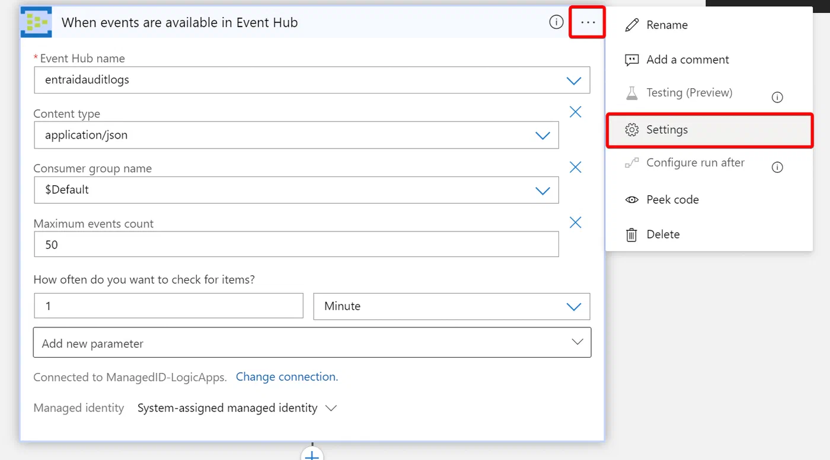Viewport: 830px width, 460px height.
Task: Open the Content type dropdown
Action: [542, 136]
